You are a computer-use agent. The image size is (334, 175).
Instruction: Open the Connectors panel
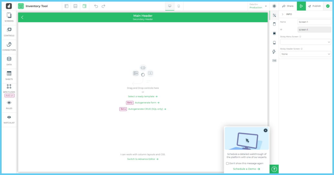(9, 46)
